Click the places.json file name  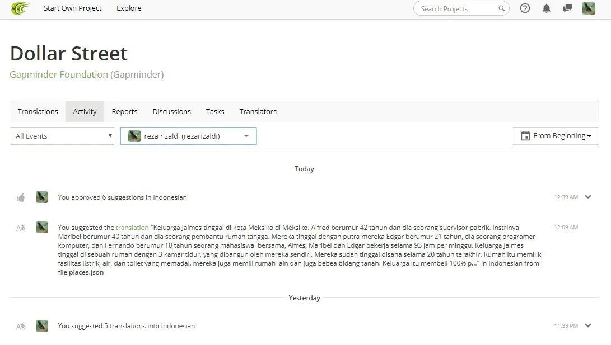click(x=86, y=272)
